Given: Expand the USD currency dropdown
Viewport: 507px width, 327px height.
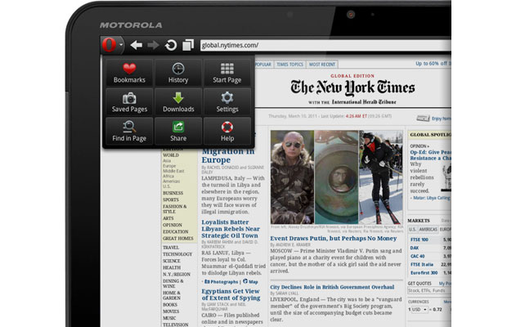Looking at the screenshot, I should (x=419, y=310).
